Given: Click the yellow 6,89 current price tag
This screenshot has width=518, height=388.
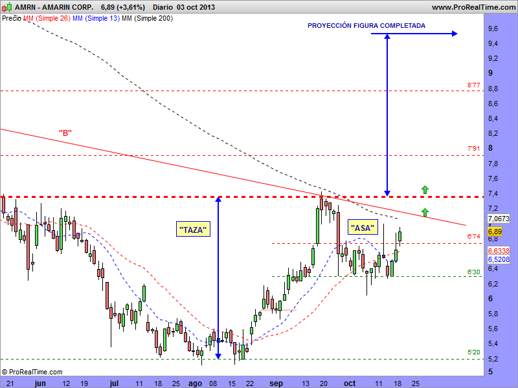Looking at the screenshot, I should (x=495, y=232).
